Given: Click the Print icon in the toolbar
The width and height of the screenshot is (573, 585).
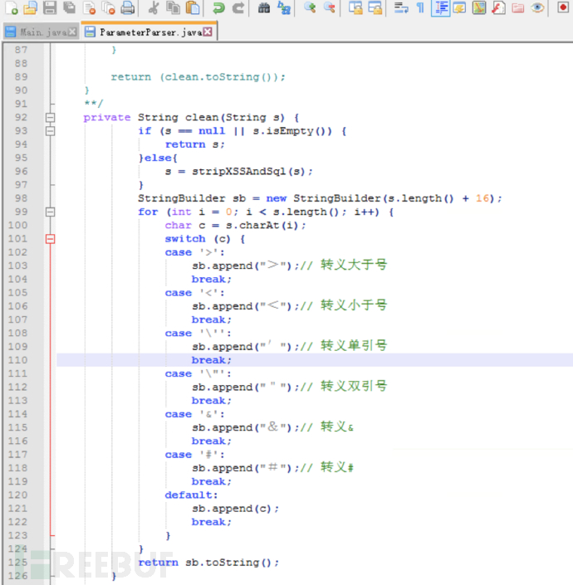Looking at the screenshot, I should (x=127, y=8).
